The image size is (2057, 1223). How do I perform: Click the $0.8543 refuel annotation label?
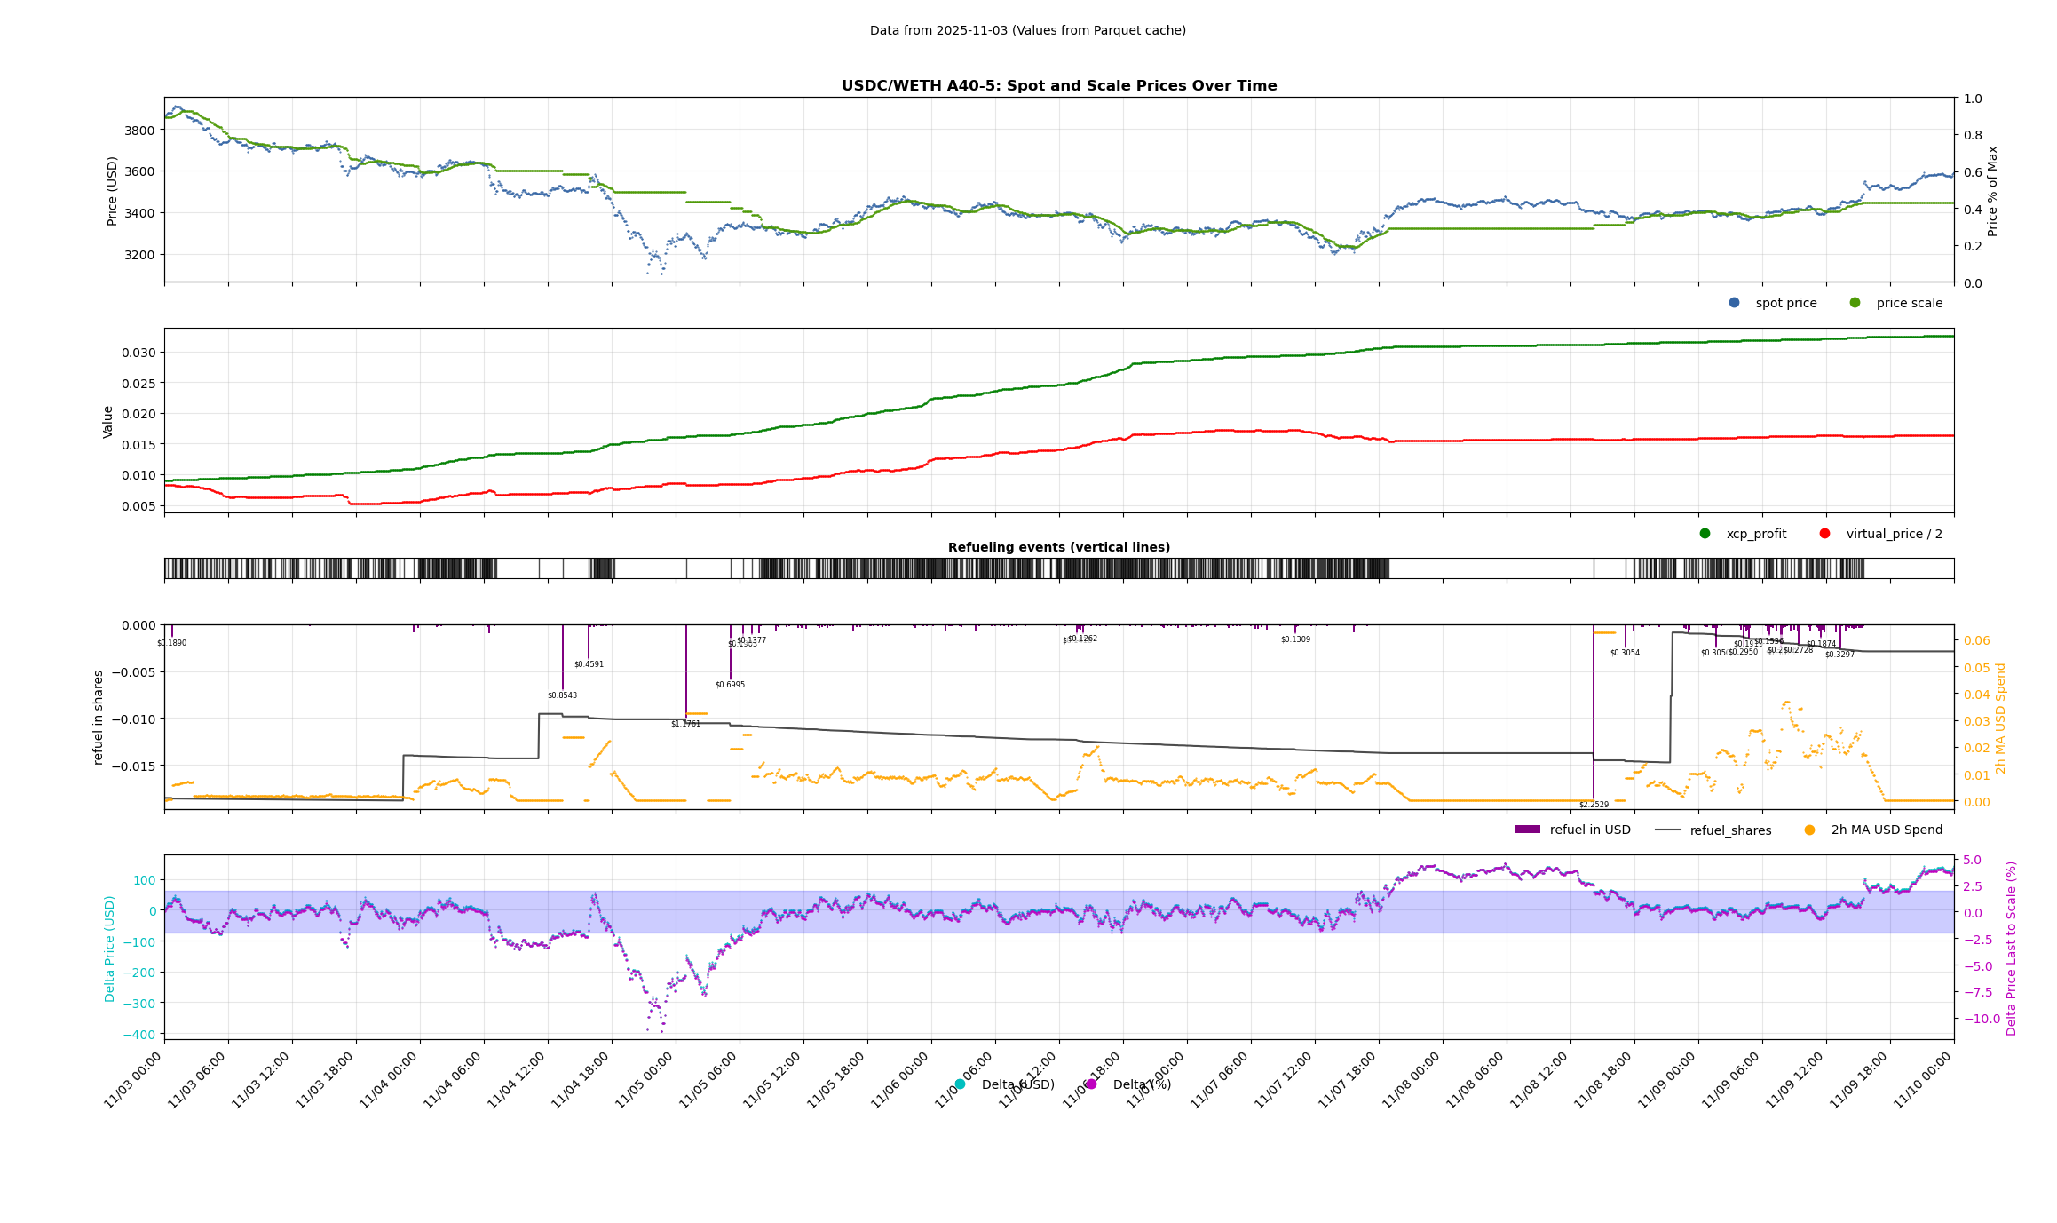click(562, 695)
